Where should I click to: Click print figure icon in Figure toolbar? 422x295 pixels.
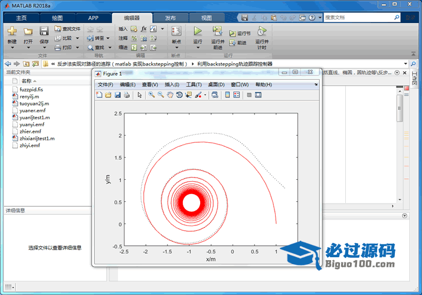pyautogui.click(x=127, y=95)
